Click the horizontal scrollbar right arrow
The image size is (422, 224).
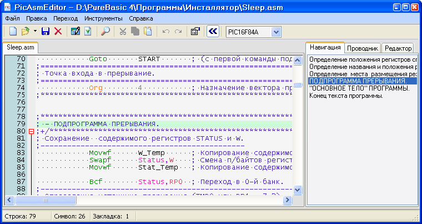(x=288, y=200)
